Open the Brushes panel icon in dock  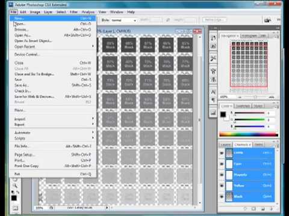pyautogui.click(x=213, y=71)
